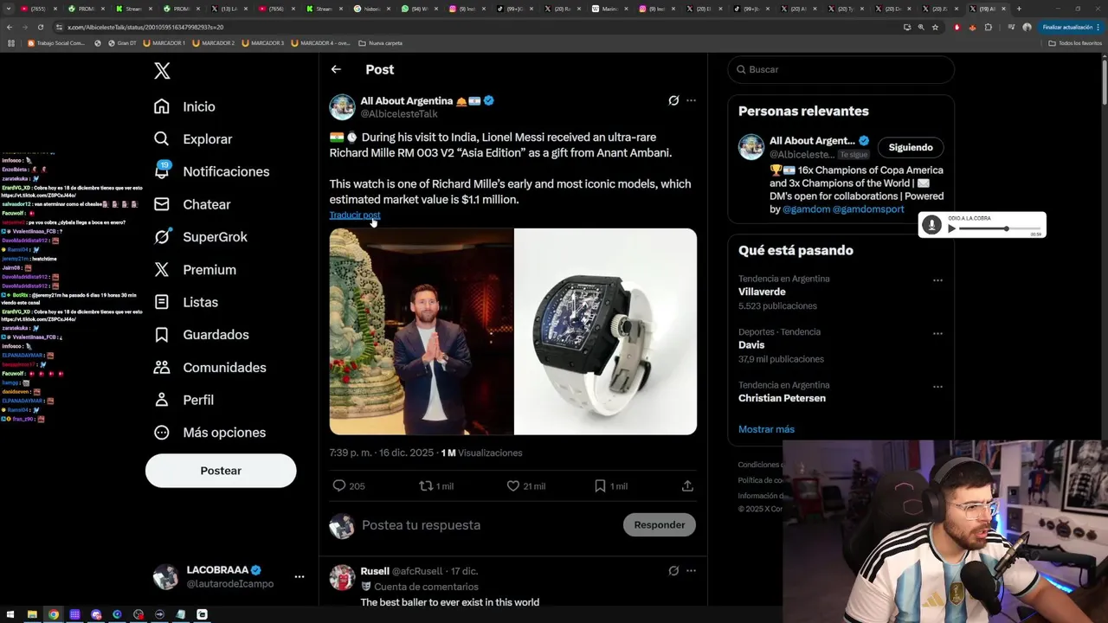Click microphone icon on audio widget
The height and width of the screenshot is (623, 1108).
point(931,225)
